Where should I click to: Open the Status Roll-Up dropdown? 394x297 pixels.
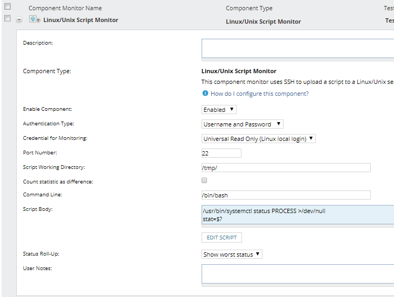point(232,254)
